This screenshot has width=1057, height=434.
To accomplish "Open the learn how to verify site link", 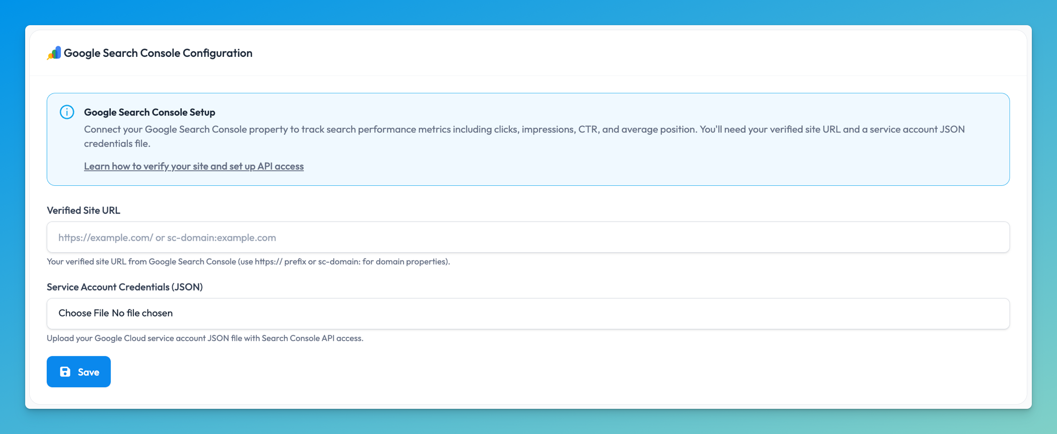I will (x=194, y=166).
